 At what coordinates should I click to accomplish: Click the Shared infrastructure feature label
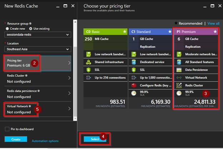109,62
